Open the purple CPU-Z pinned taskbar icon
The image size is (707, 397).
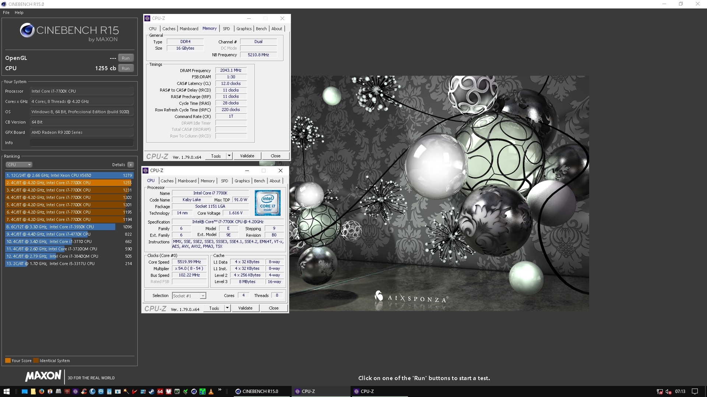(x=75, y=391)
